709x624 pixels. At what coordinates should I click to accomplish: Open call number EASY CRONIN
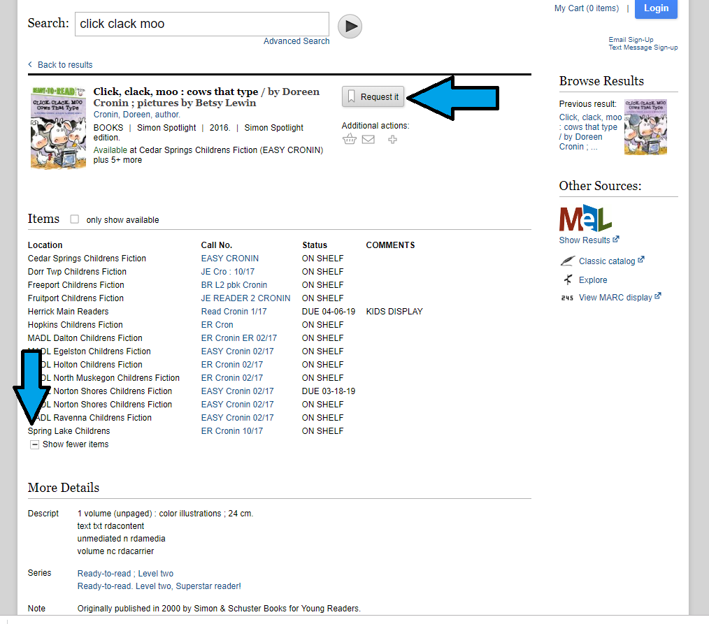point(230,259)
